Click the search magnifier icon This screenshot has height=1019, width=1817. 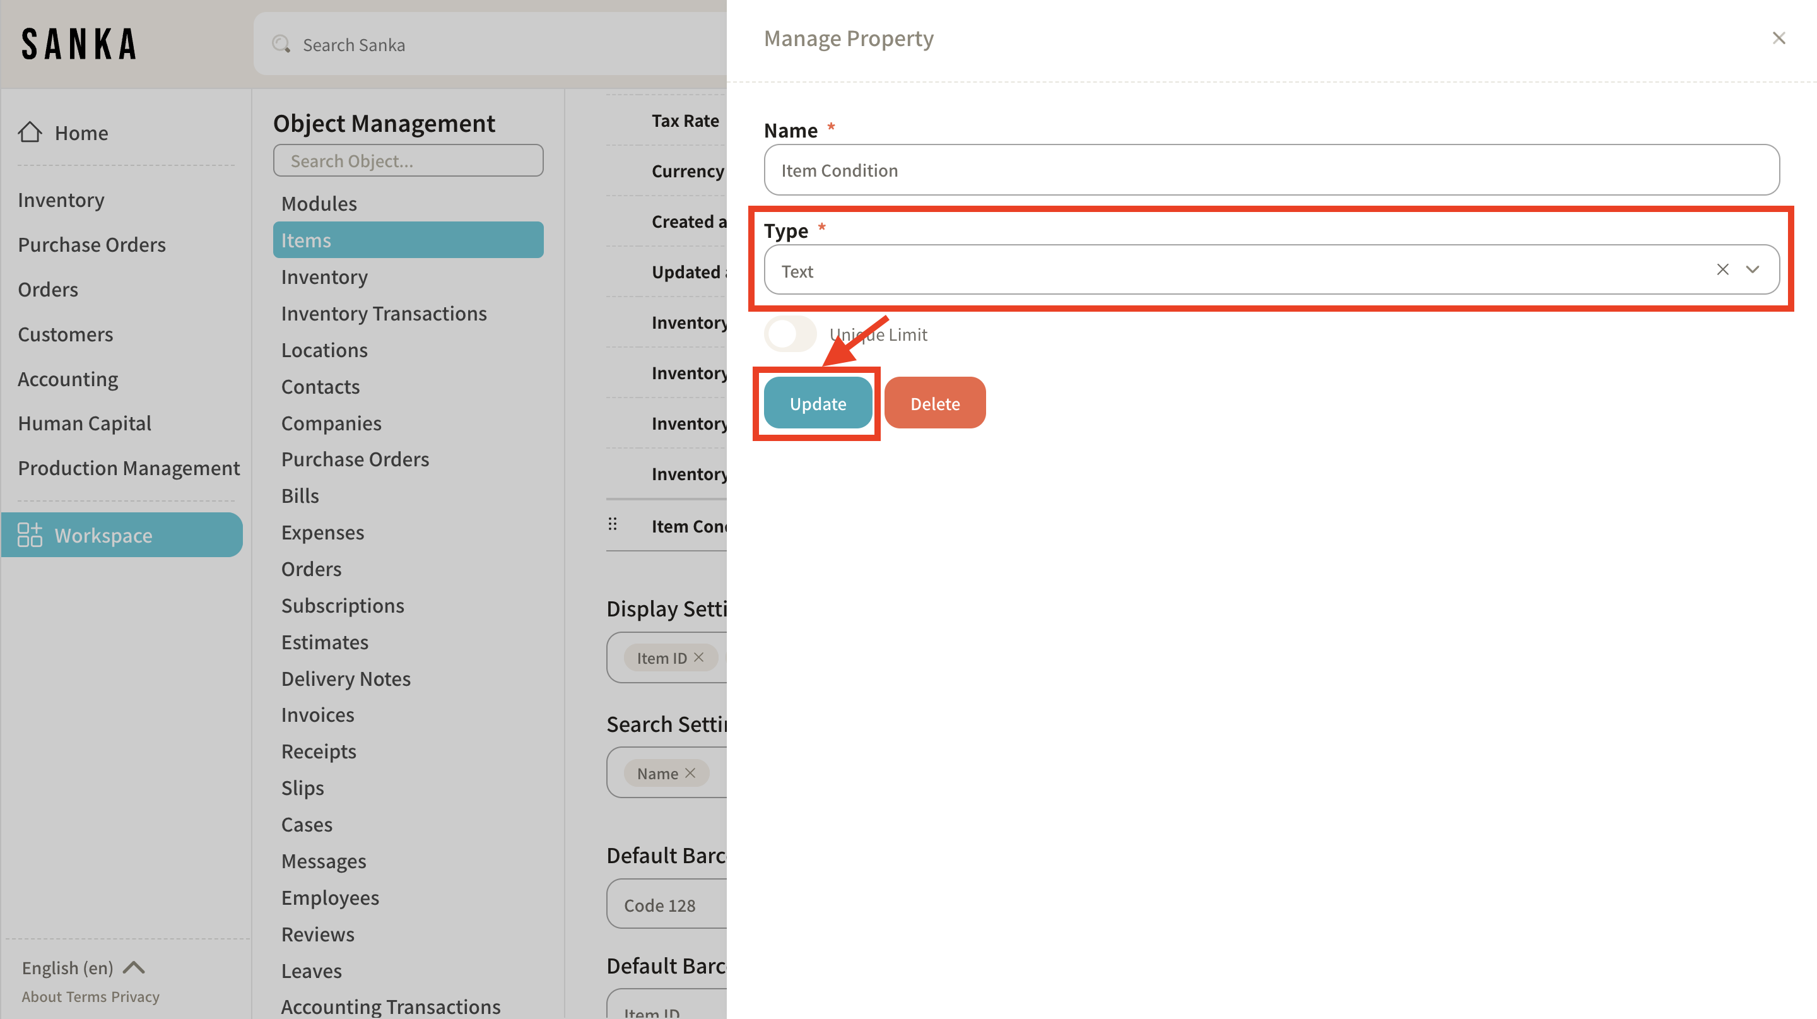coord(281,44)
